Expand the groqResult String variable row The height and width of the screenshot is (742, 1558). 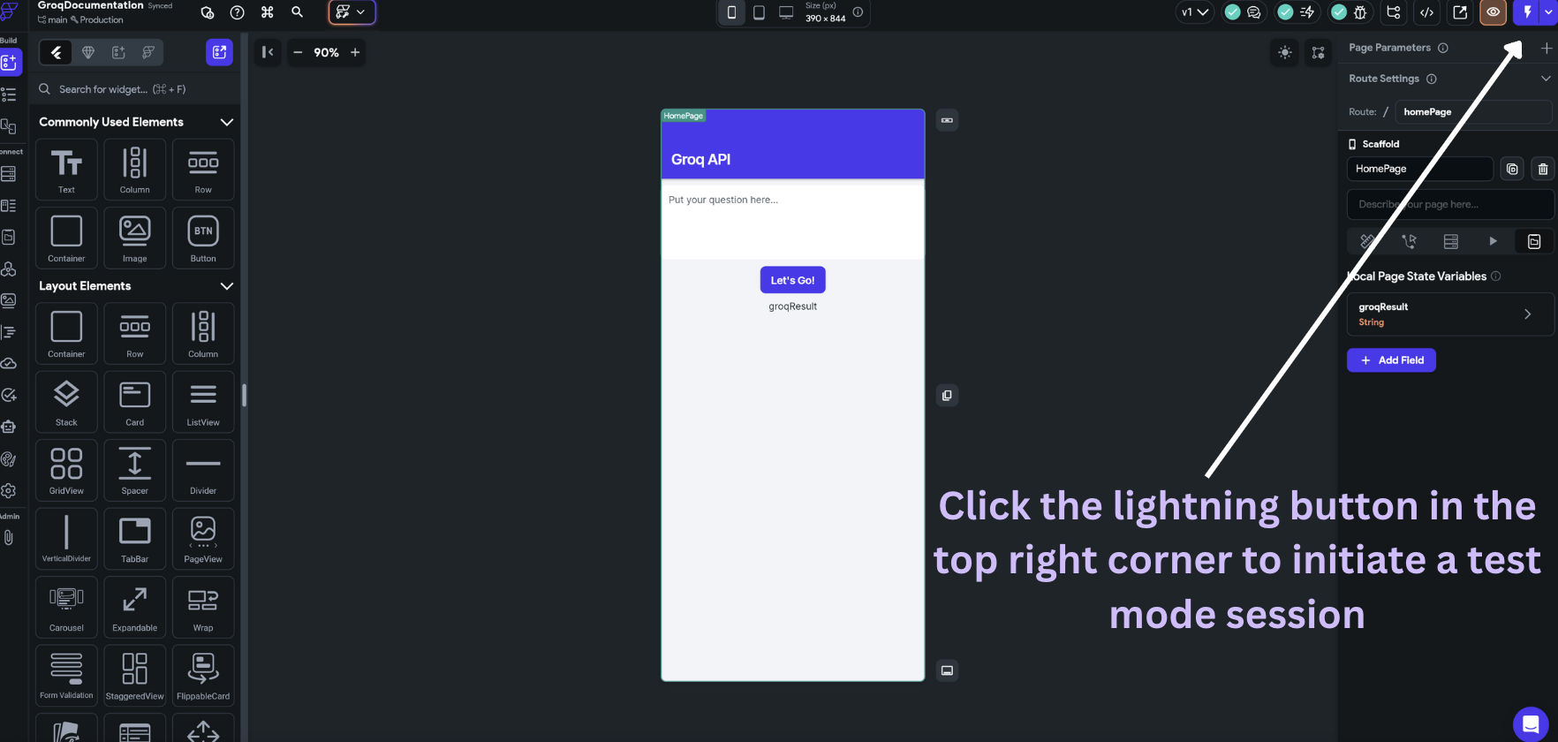point(1450,314)
